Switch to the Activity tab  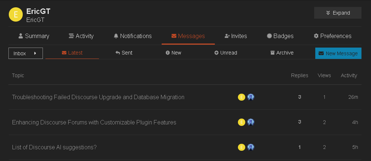coord(81,36)
